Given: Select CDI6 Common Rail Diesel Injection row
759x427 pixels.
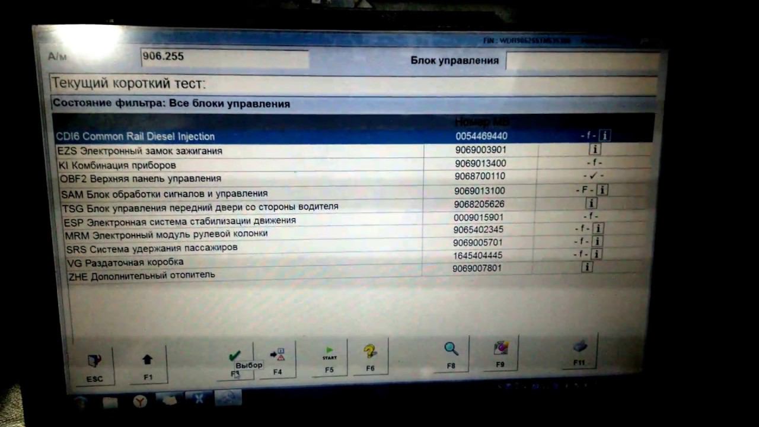Looking at the screenshot, I should click(353, 136).
